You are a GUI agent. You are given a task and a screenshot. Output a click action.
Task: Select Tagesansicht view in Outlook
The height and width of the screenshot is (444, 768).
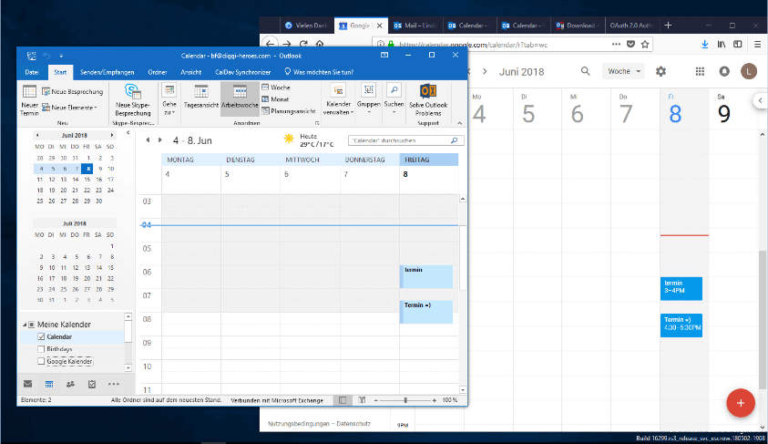(200, 97)
